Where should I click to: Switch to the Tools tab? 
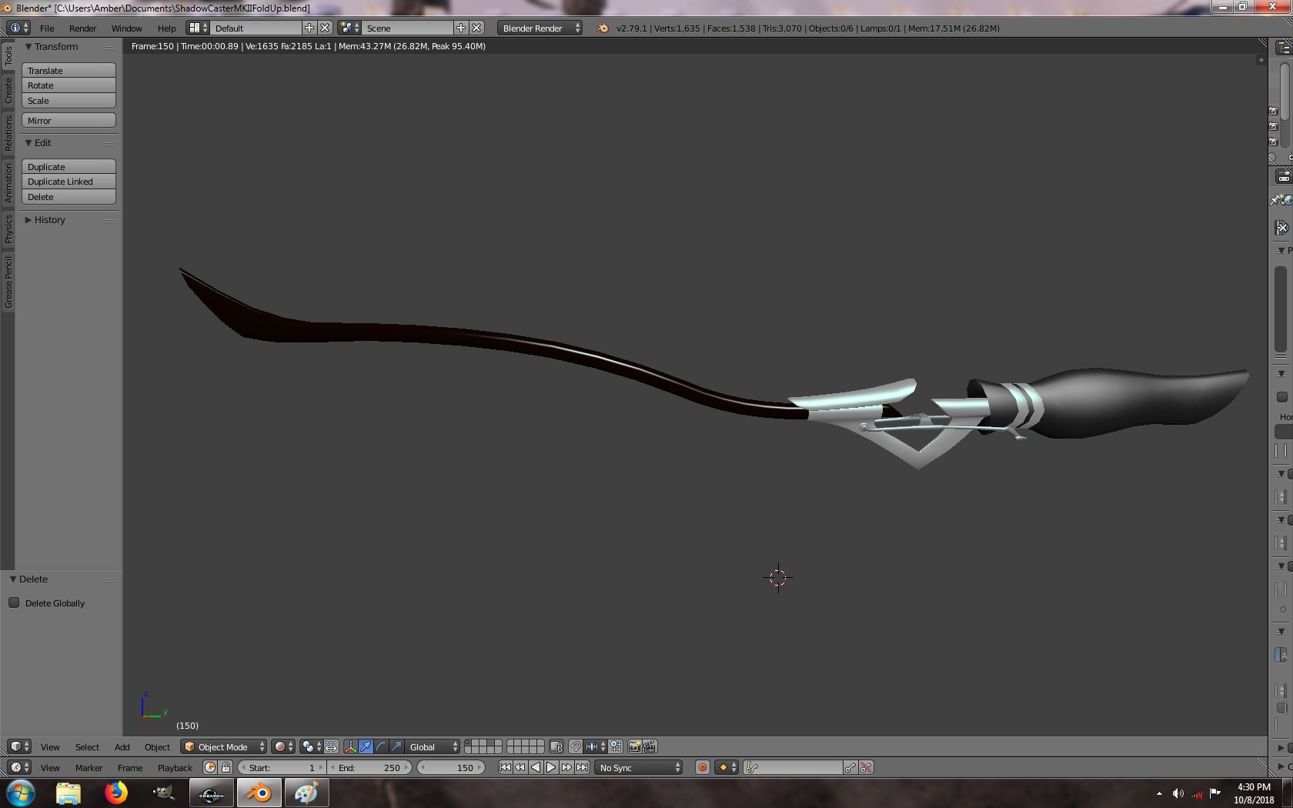click(8, 55)
